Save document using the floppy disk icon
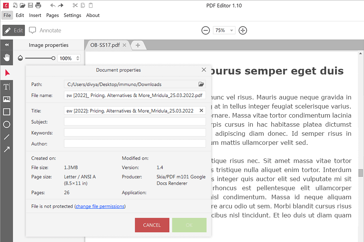The height and width of the screenshot is (242, 364). tap(30, 5)
